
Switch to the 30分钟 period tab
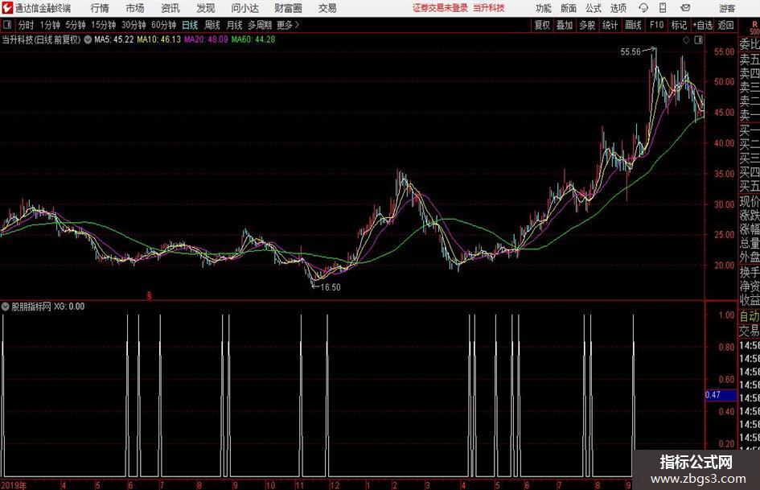134,25
